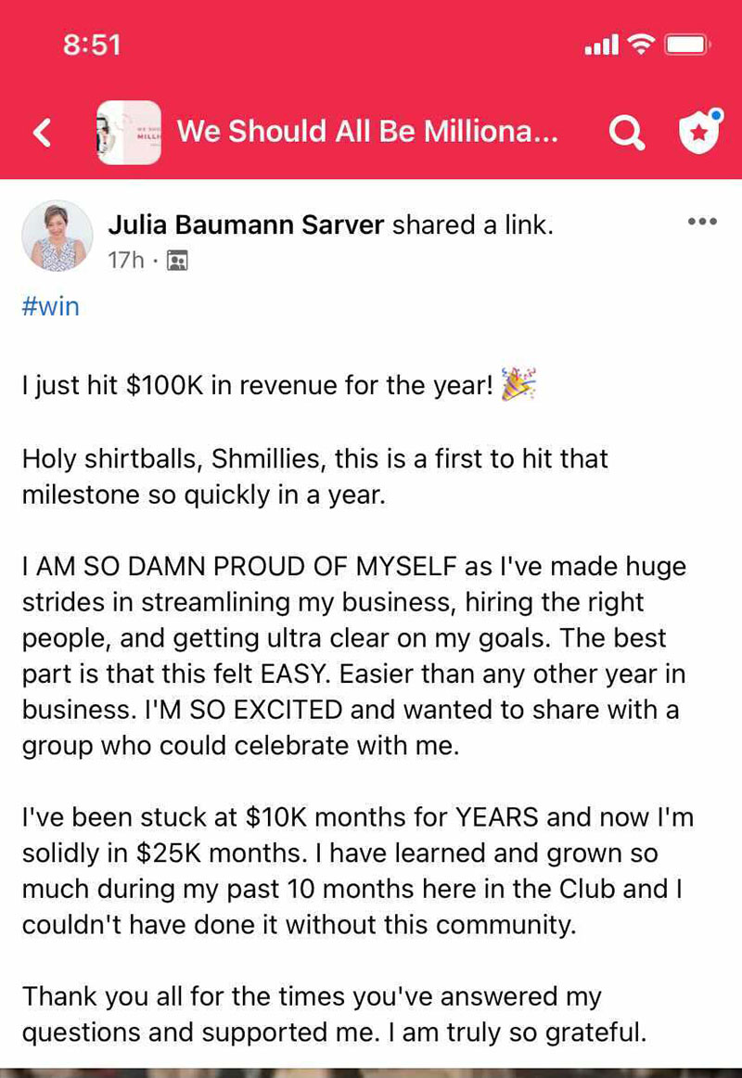Select the #win hashtag
This screenshot has width=742, height=1078.
coord(51,306)
